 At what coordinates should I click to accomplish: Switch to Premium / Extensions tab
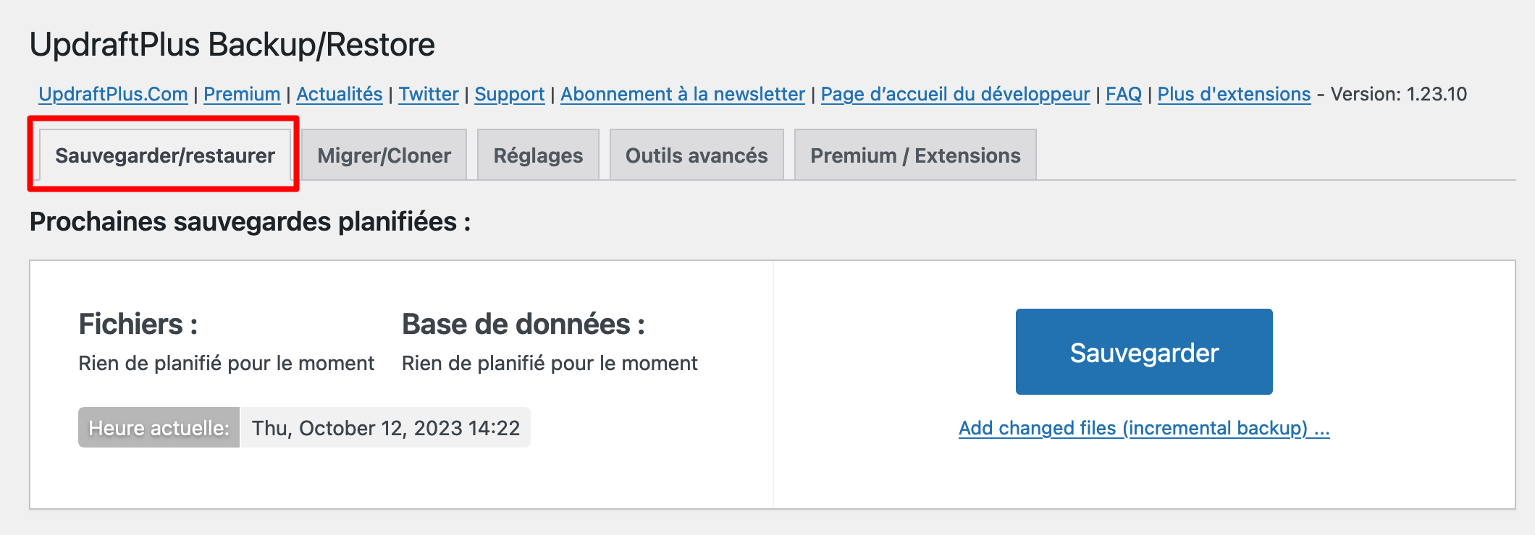click(x=915, y=155)
